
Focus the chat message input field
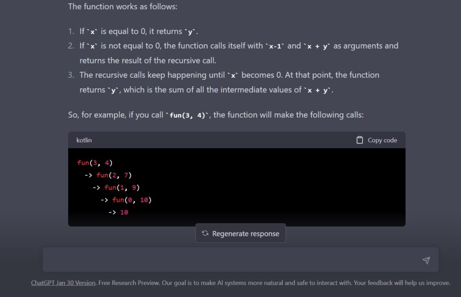(x=240, y=259)
